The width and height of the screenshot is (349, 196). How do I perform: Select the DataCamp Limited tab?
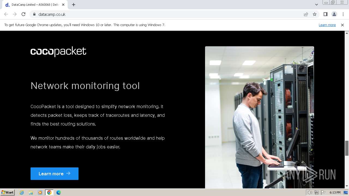click(x=35, y=5)
